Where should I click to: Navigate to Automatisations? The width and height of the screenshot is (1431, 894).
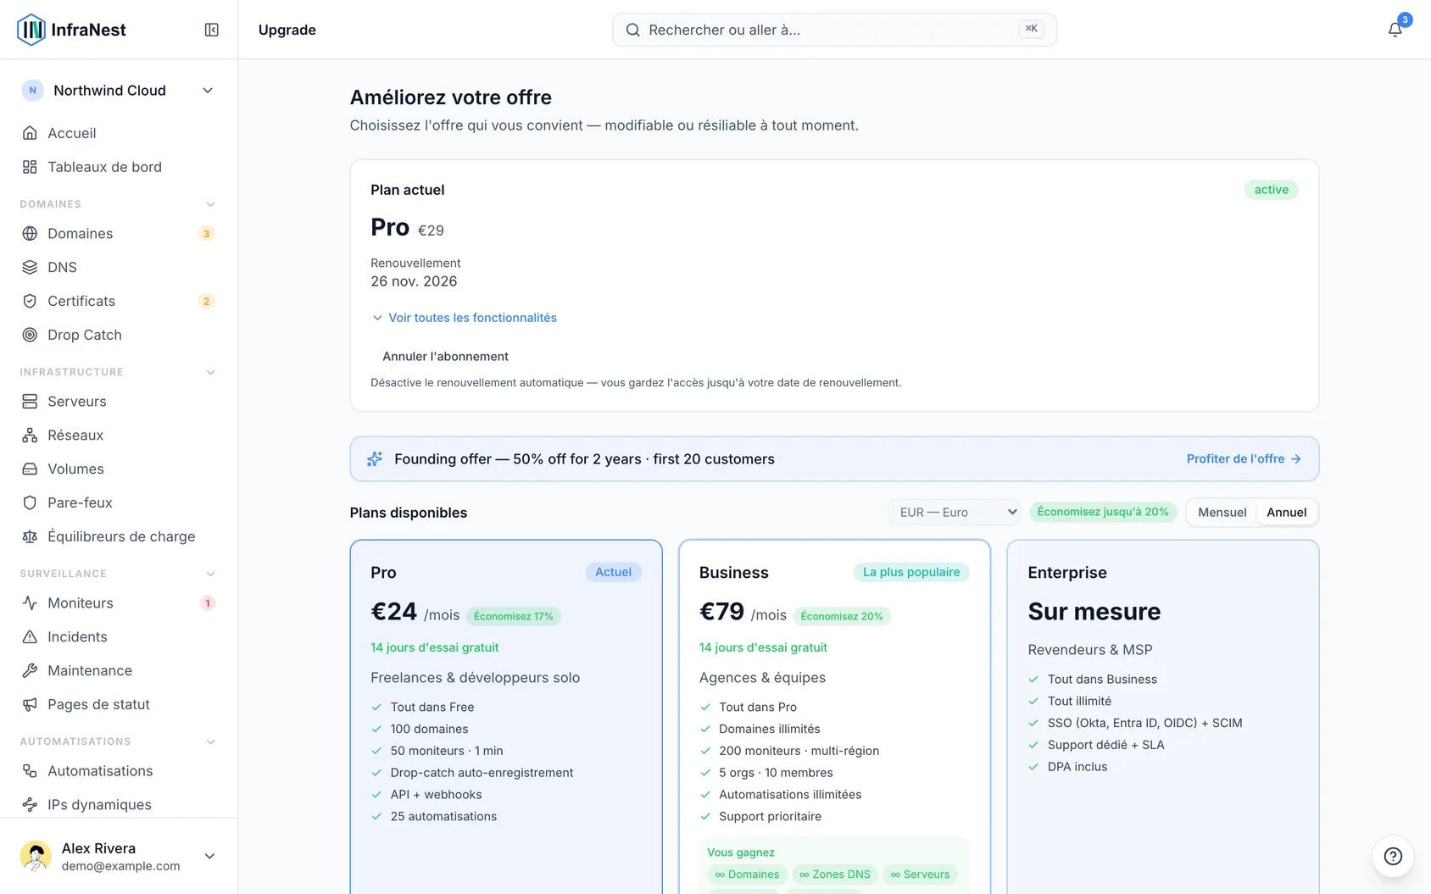point(119,770)
